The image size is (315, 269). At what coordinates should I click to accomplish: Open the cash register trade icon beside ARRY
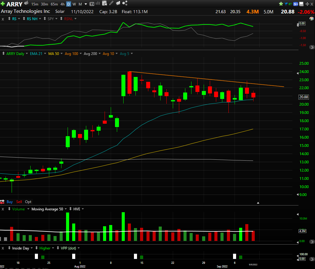[x=26, y=3]
